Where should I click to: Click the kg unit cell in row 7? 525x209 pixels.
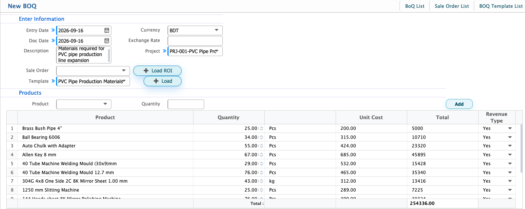[x=300, y=181]
